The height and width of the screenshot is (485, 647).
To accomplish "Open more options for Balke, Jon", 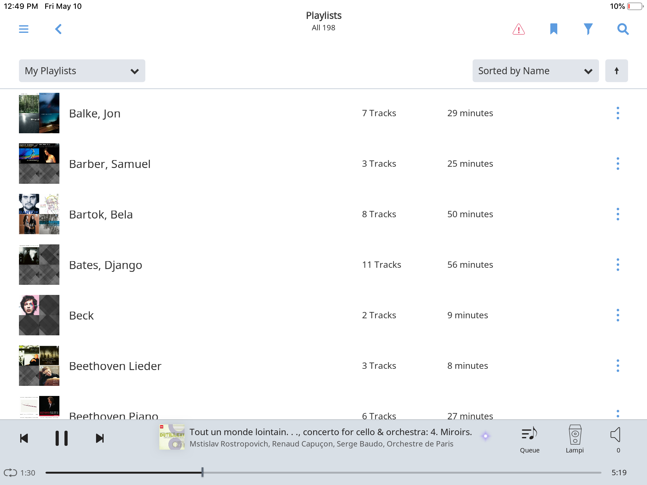I will (618, 113).
